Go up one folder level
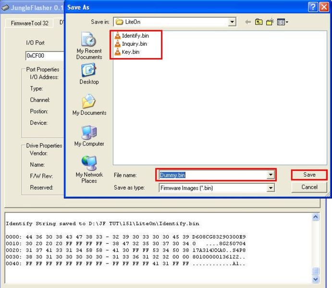 tap(259, 22)
